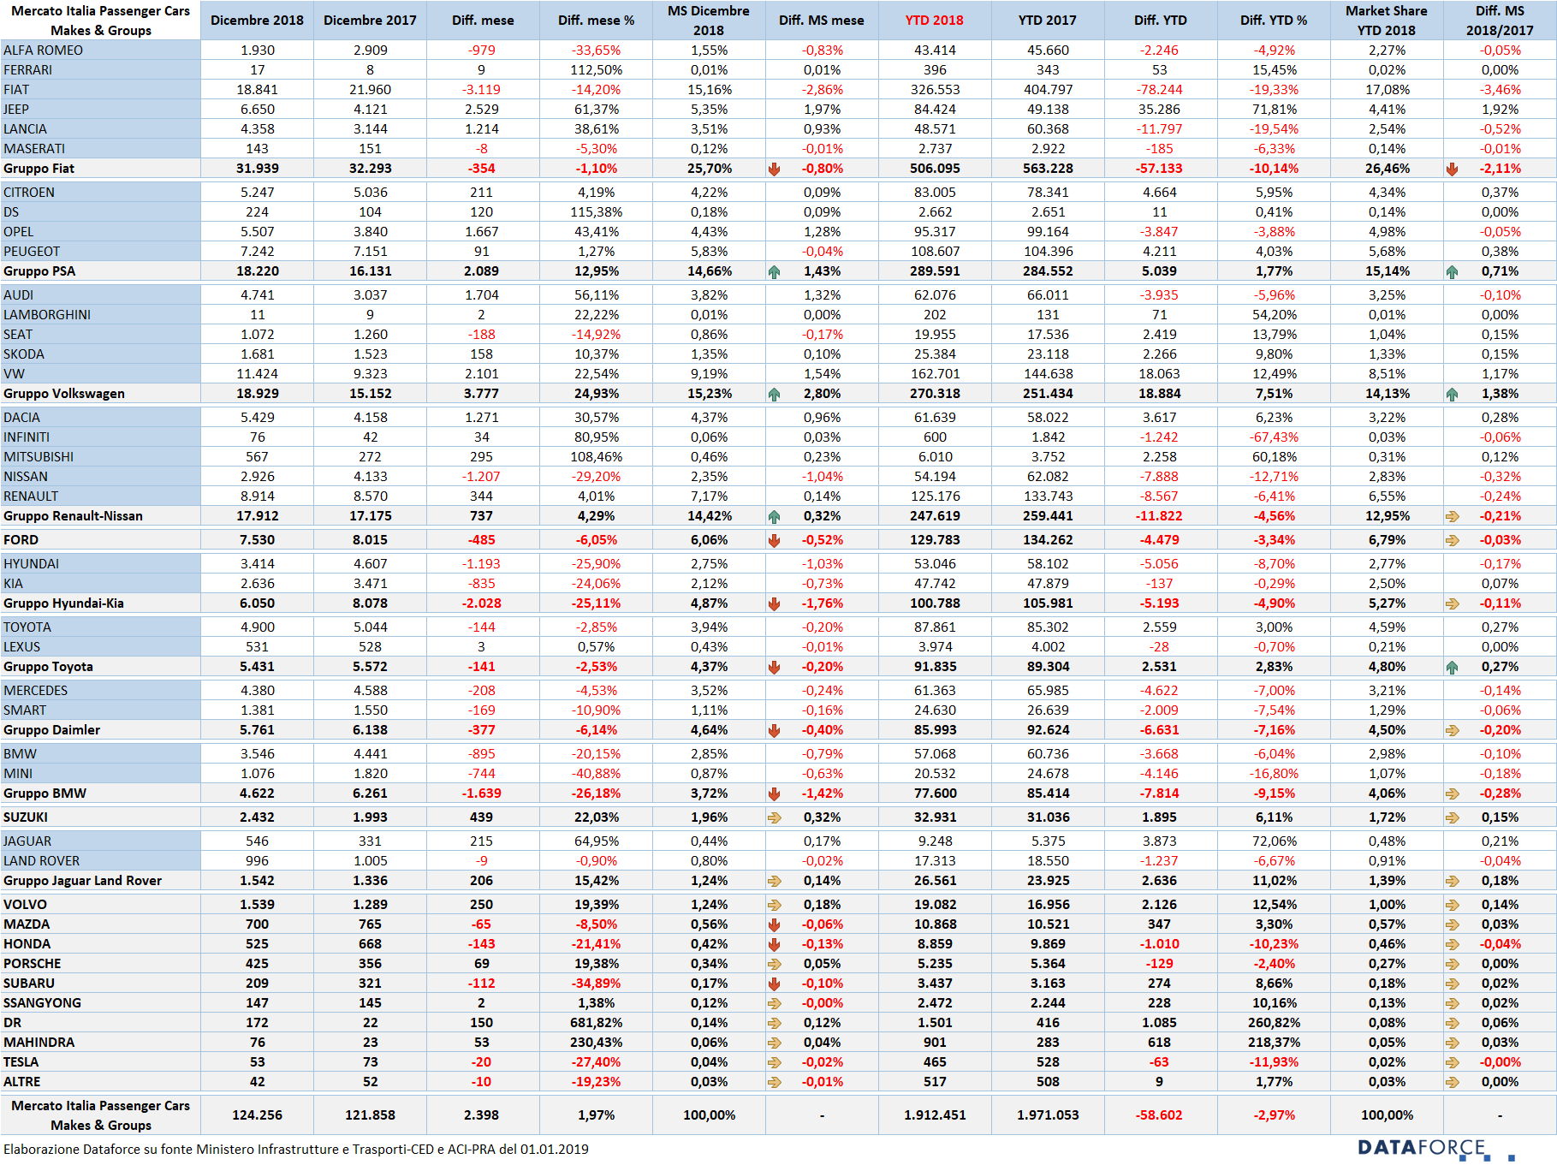1557x1165 pixels.
Task: Click the 'Gruppo Volkswagen' subtotal label
Action: 64,394
